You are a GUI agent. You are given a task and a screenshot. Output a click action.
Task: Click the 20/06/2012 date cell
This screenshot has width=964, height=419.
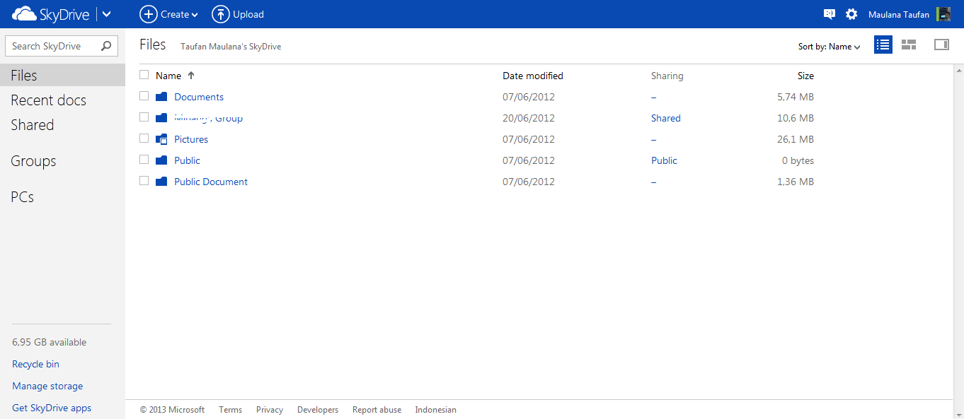(529, 118)
